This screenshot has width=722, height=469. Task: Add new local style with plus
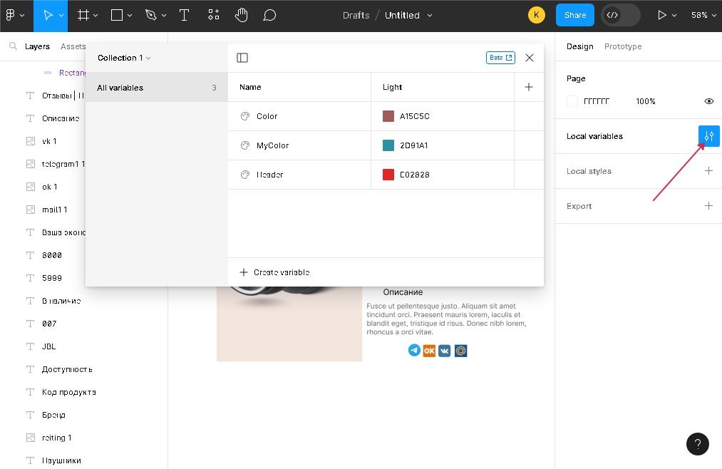click(x=708, y=171)
